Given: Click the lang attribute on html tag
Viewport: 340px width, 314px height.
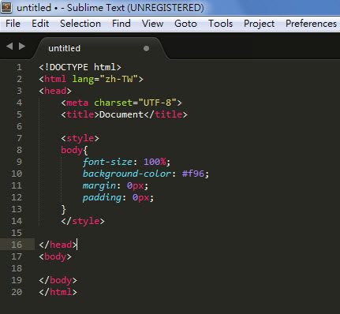Looking at the screenshot, I should point(83,79).
